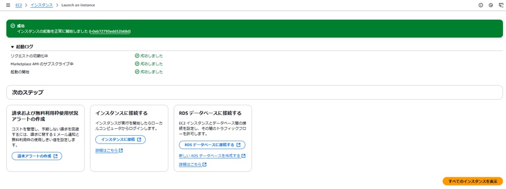Click external icon after 新しい RDS データベースを作成する
Image resolution: width=506 pixels, height=189 pixels.
(244, 156)
